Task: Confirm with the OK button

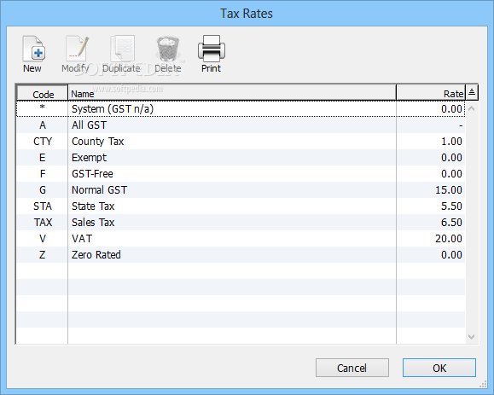Action: point(439,368)
